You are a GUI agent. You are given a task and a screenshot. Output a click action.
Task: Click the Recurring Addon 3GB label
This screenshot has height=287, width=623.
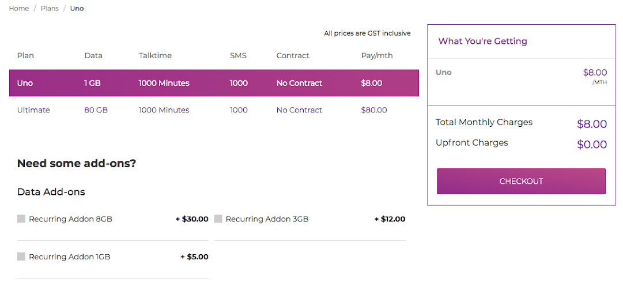click(x=267, y=219)
